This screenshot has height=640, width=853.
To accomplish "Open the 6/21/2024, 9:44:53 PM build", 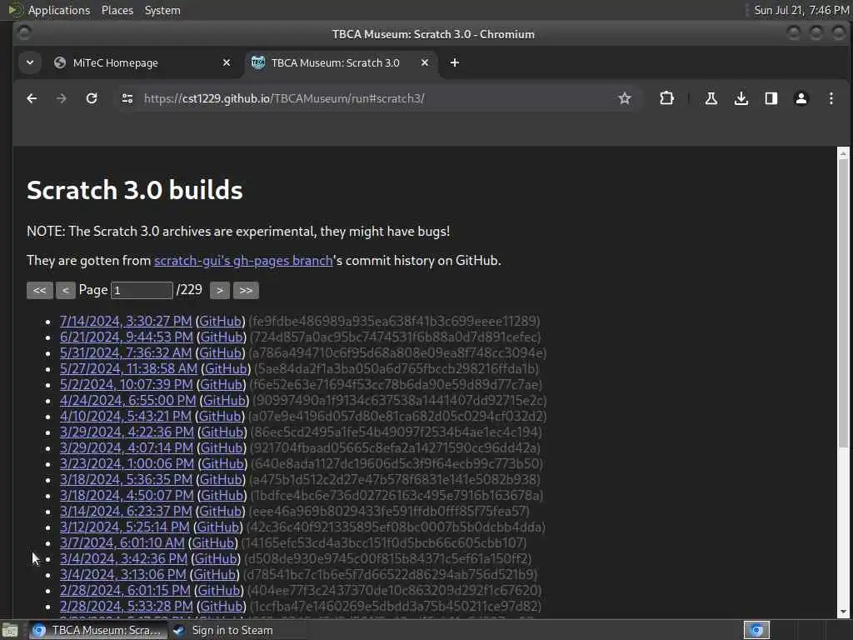I will pyautogui.click(x=127, y=337).
